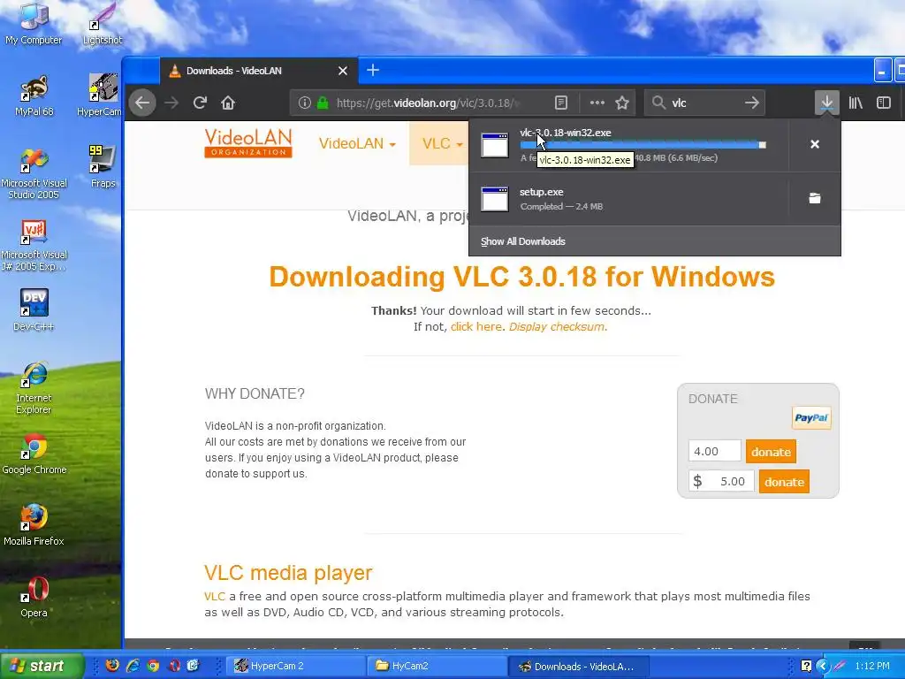The image size is (905, 679).
Task: Click the forward navigation arrow
Action: (x=171, y=103)
